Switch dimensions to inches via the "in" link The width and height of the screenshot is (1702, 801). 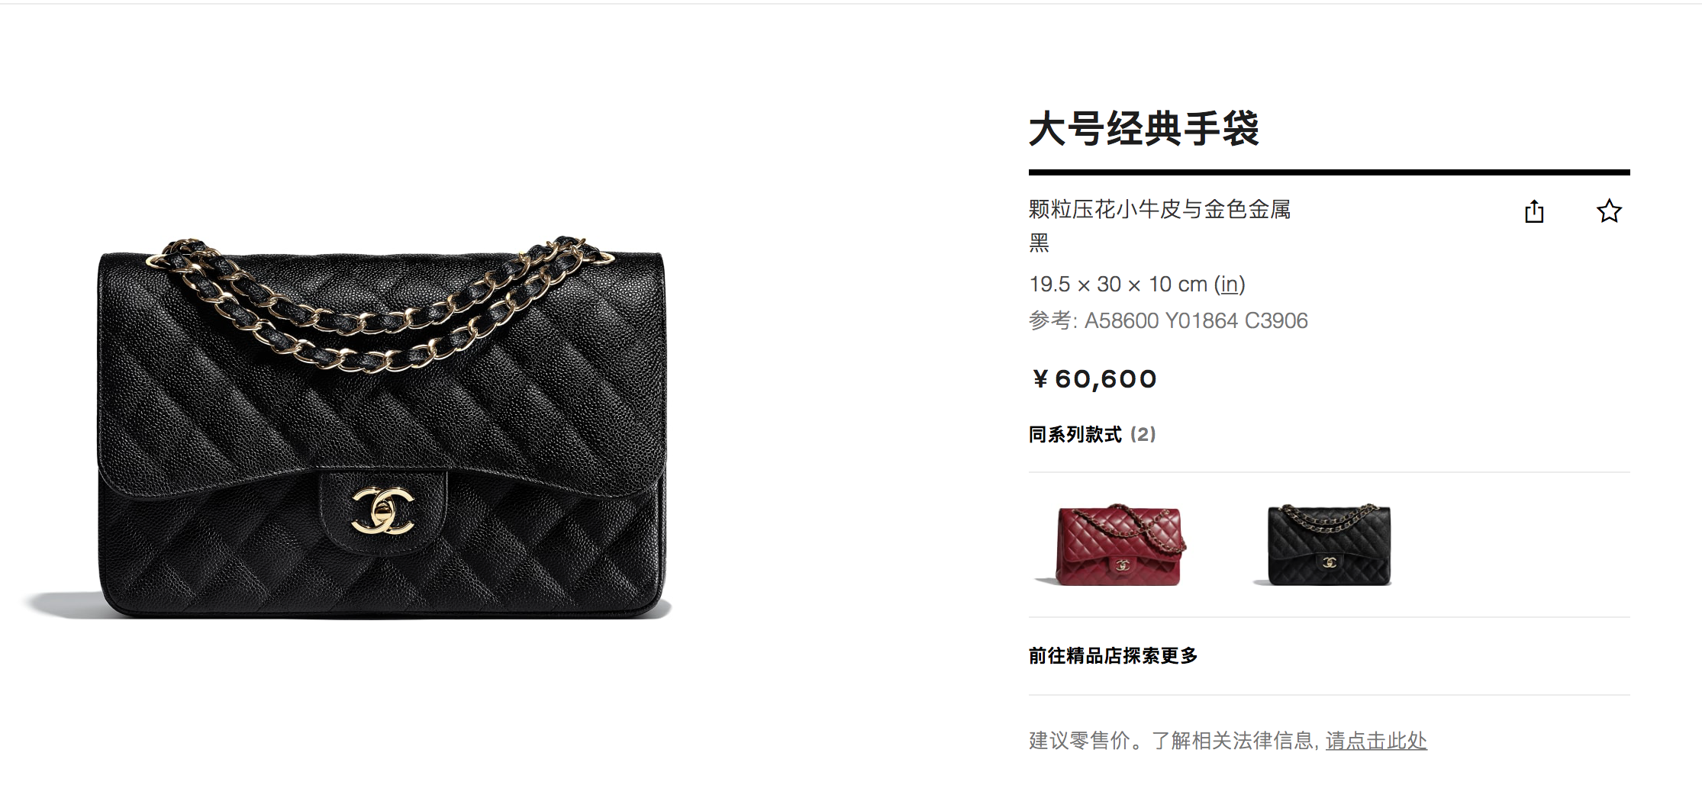click(x=1230, y=285)
